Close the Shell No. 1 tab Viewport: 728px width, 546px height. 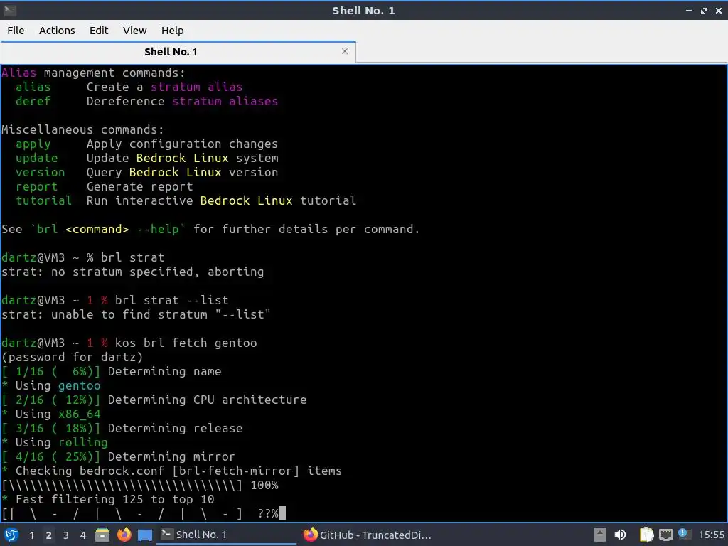pyautogui.click(x=345, y=51)
